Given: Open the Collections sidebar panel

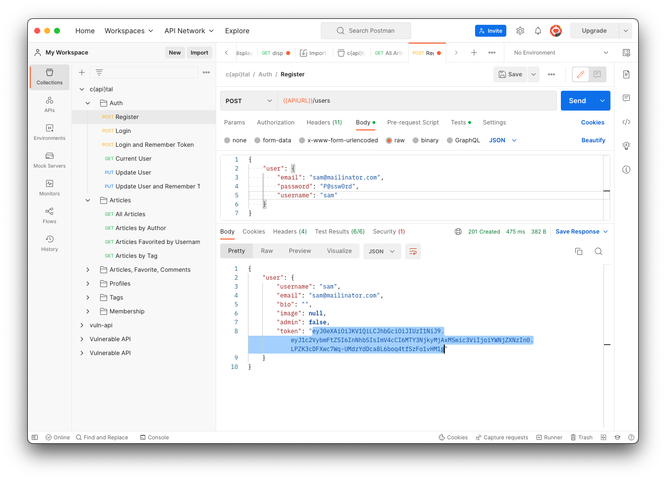Looking at the screenshot, I should pyautogui.click(x=50, y=77).
